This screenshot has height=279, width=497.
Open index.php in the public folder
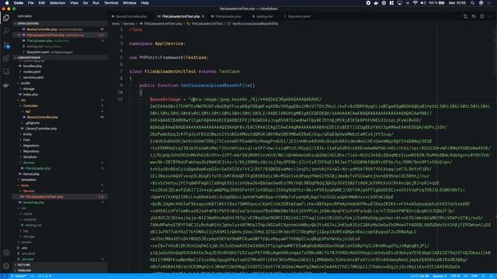tap(30, 95)
